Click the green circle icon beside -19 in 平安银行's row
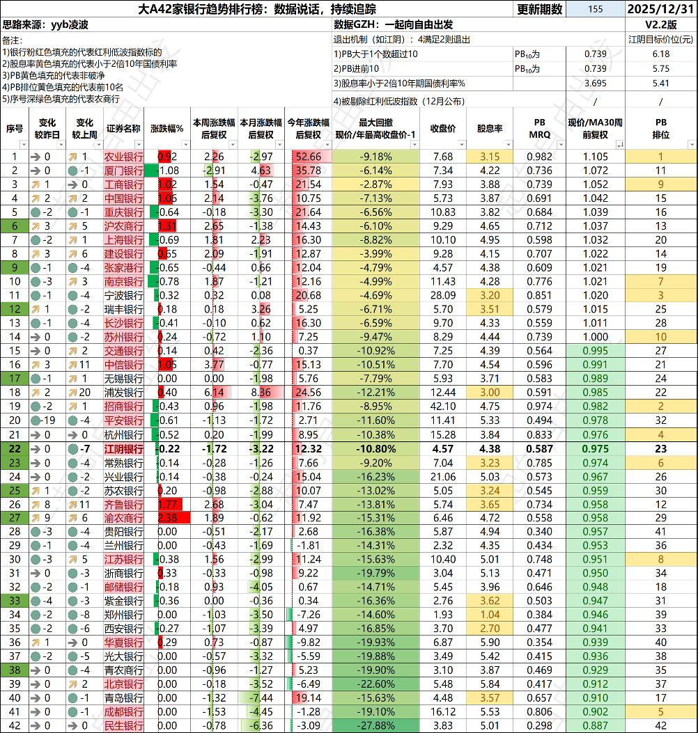 point(36,420)
